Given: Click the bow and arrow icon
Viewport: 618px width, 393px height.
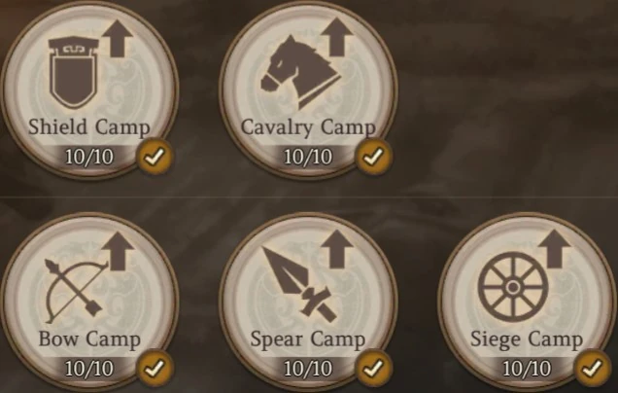Looking at the screenshot, I should tap(77, 292).
